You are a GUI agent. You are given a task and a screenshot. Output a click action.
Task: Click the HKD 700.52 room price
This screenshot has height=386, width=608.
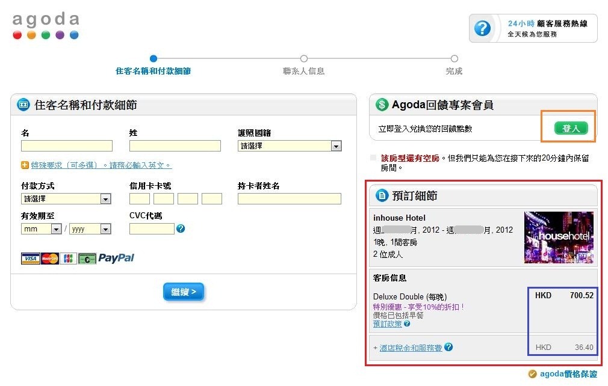[x=564, y=295]
